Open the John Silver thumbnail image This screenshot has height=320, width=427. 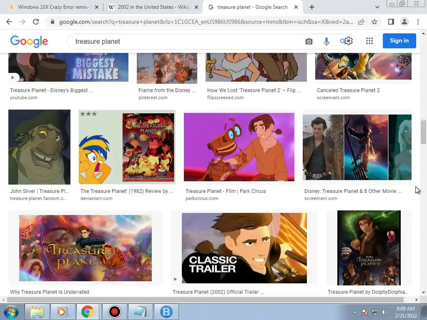40,147
